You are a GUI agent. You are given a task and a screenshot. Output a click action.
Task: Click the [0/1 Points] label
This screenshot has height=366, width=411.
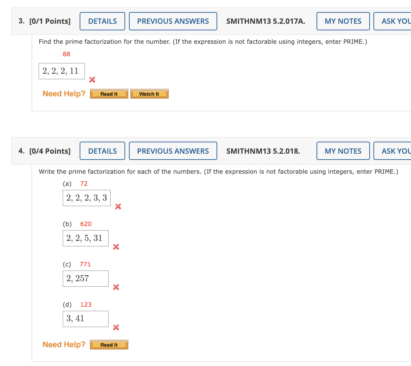[x=50, y=21]
